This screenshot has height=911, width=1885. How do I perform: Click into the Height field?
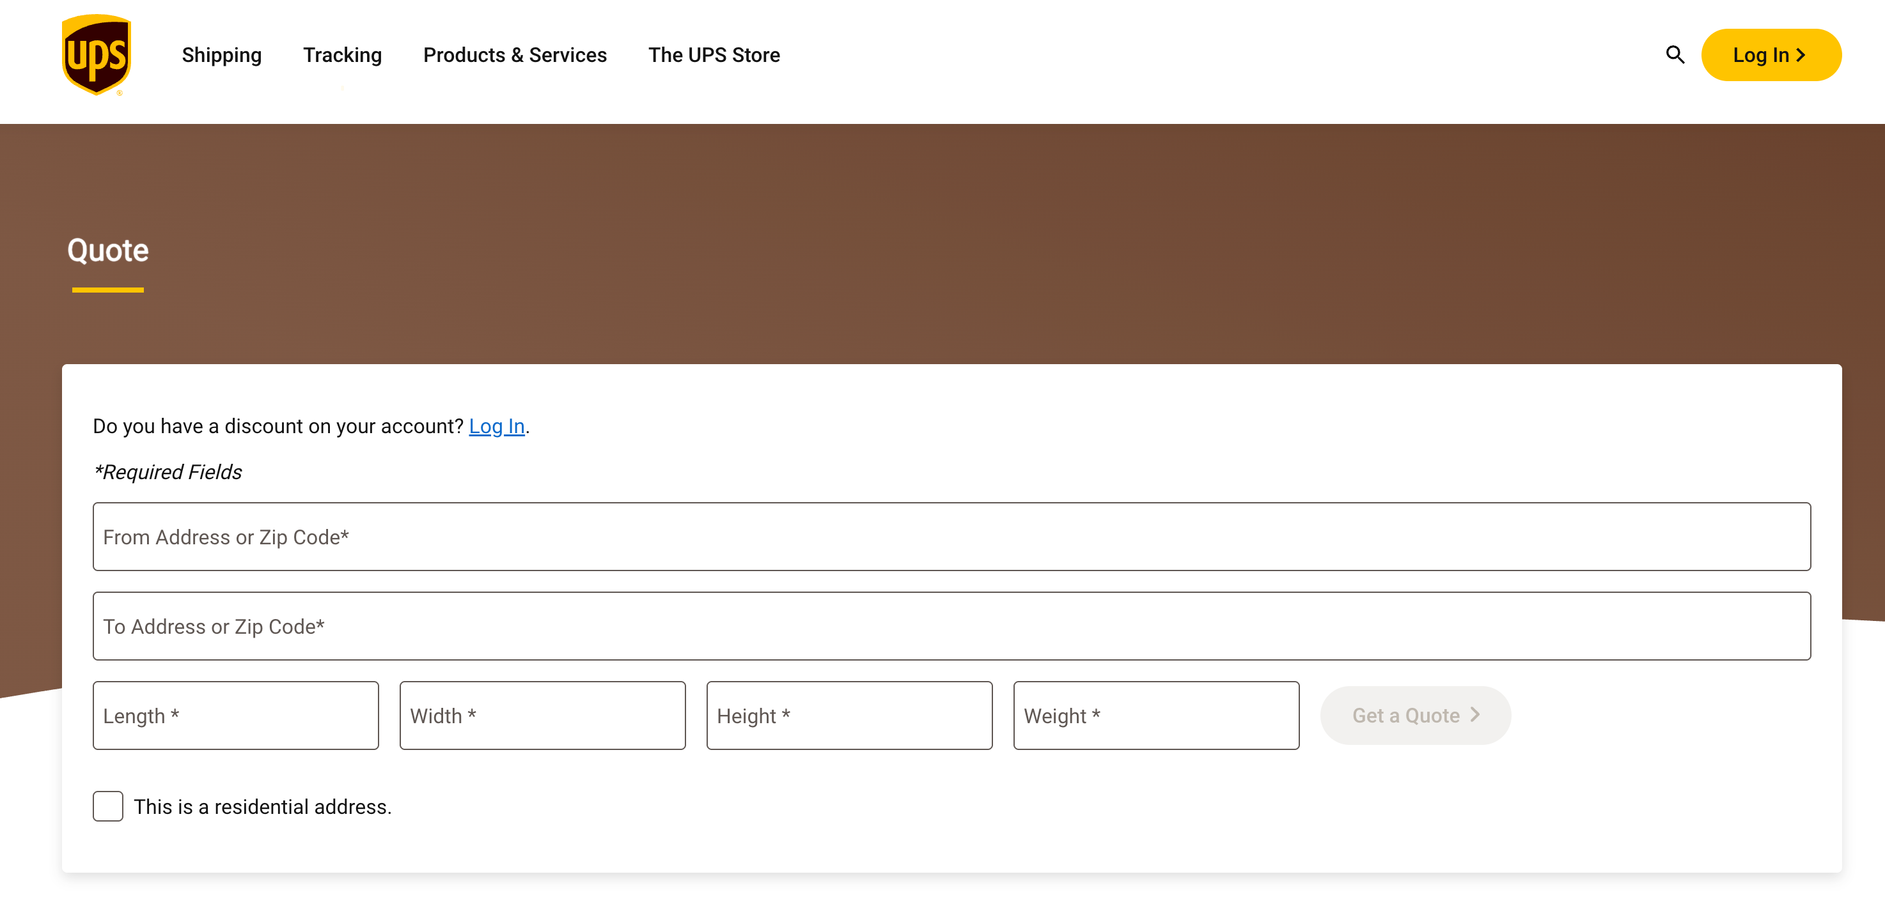[x=849, y=715]
